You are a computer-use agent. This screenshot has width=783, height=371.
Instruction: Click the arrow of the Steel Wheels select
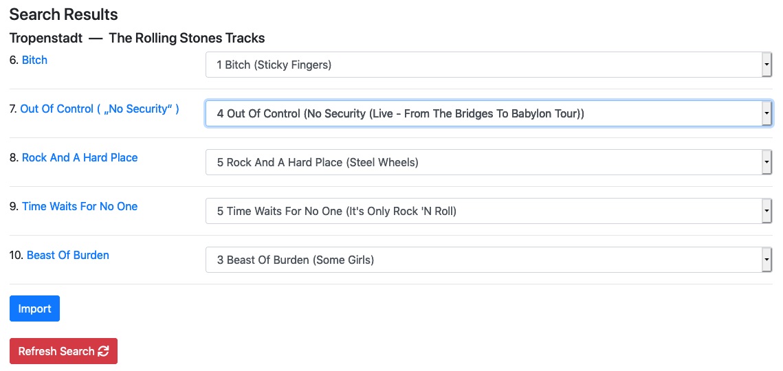pos(767,162)
